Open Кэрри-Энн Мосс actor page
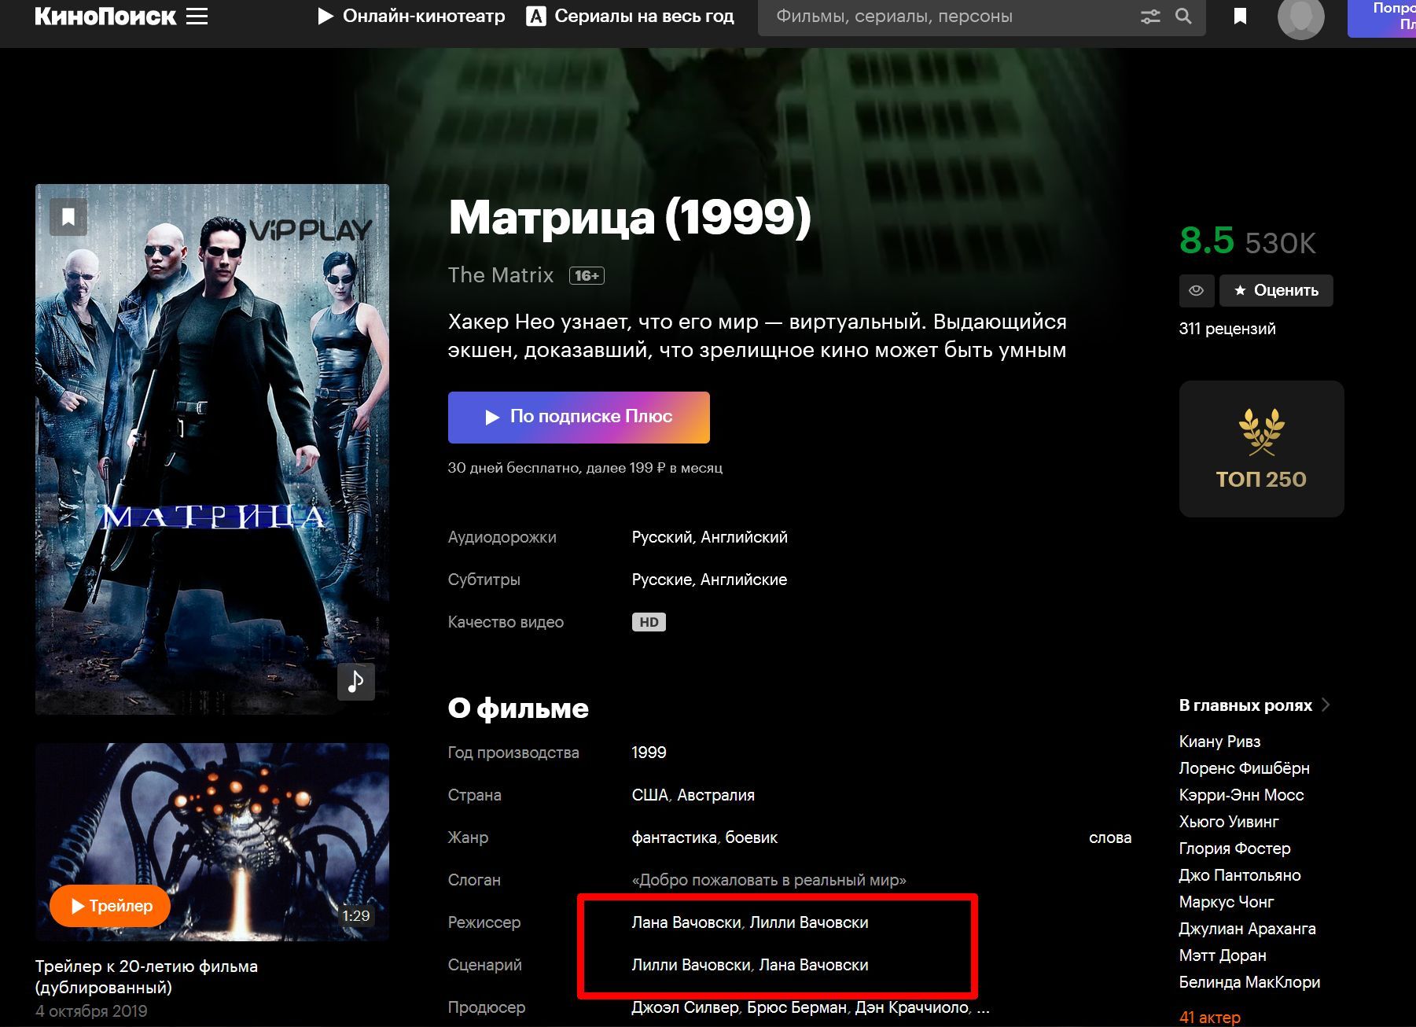1416x1027 pixels. point(1241,795)
